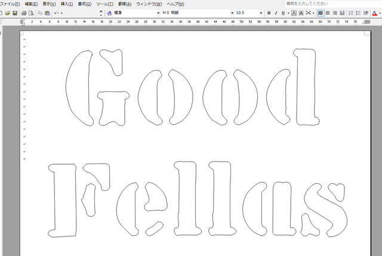Open the 罫線(A) menu
The height and width of the screenshot is (256, 382).
click(x=125, y=4)
